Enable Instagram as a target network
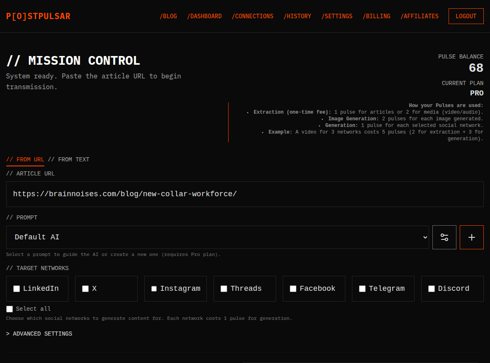Viewport: 490px width, 363px height. [154, 288]
